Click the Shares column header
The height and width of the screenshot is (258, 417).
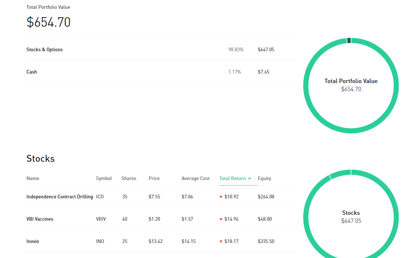[129, 179]
